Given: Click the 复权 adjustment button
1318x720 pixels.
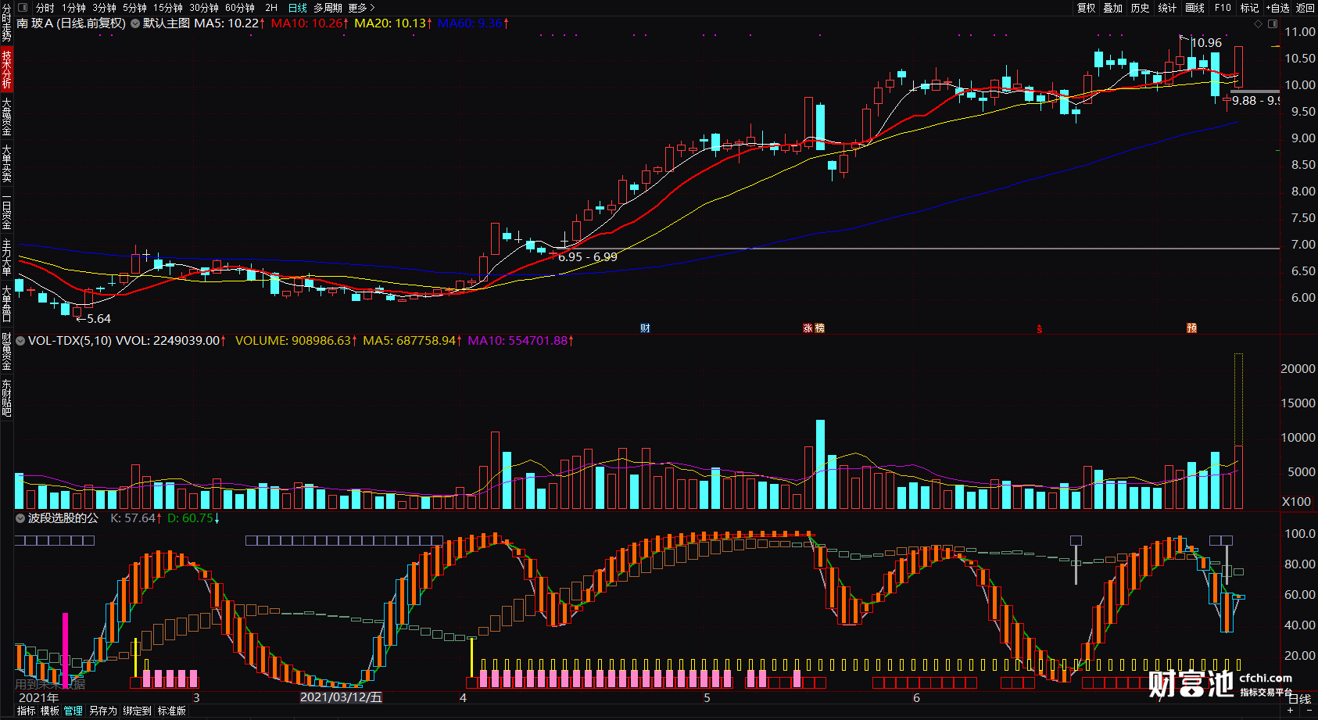Looking at the screenshot, I should (x=1086, y=8).
